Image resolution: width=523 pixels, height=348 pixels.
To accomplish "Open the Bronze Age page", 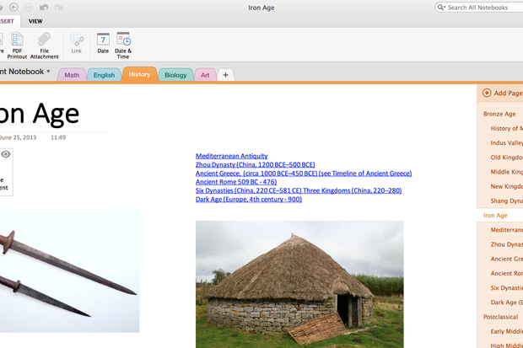I will (x=499, y=114).
